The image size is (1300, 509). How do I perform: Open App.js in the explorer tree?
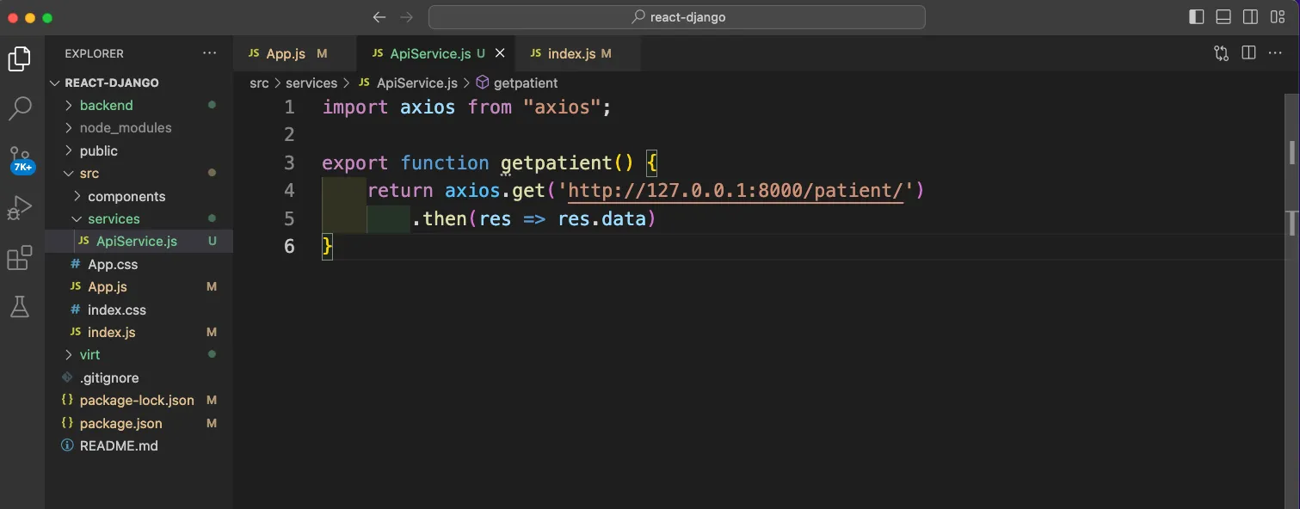(x=139, y=286)
